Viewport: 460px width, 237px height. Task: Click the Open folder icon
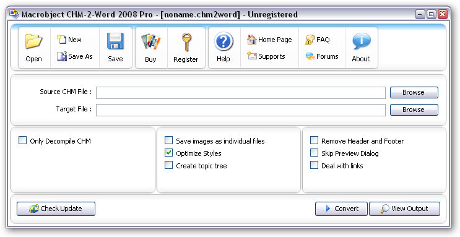[33, 41]
